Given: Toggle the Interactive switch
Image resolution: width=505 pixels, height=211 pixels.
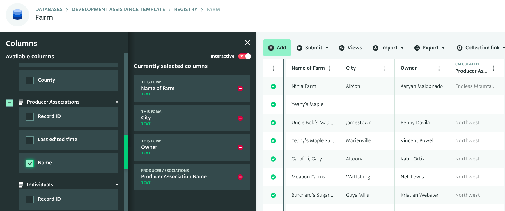Looking at the screenshot, I should [244, 56].
